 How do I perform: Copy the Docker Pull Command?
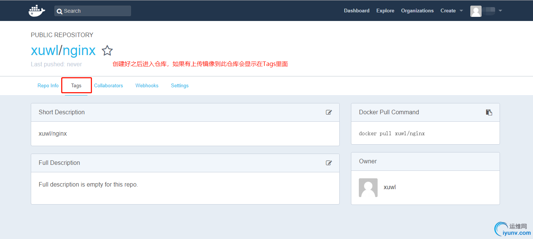tap(489, 112)
